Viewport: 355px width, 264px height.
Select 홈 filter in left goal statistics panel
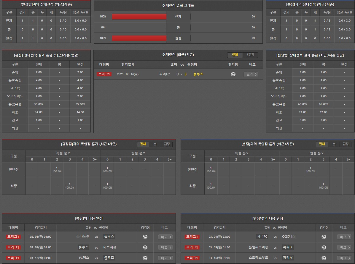pos(155,144)
